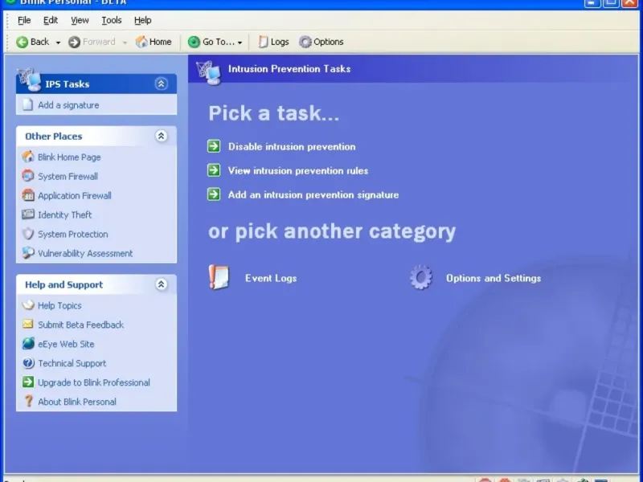Click the Home label in toolbar

pyautogui.click(x=160, y=42)
